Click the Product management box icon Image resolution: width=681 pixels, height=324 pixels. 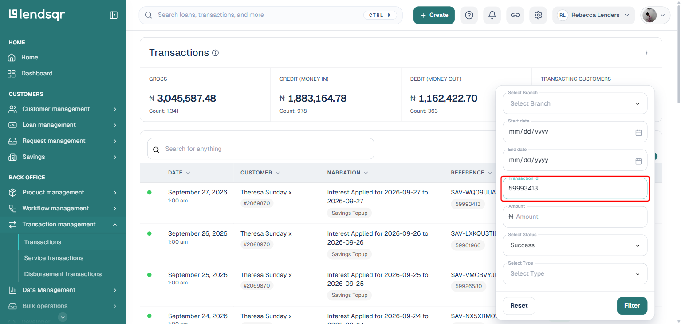pos(13,193)
